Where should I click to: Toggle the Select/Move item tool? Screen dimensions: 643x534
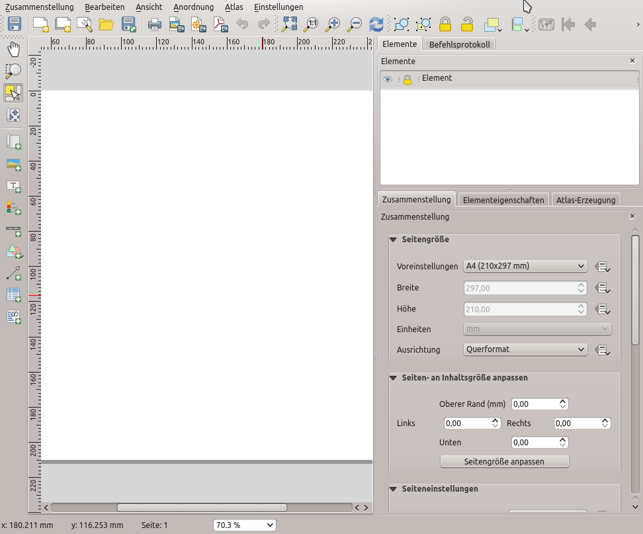point(13,92)
